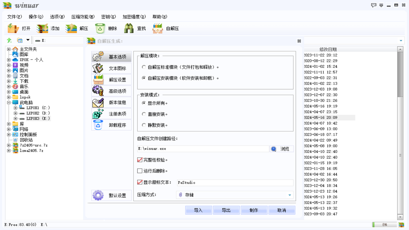Switch to the 文本图标 tab
The height and width of the screenshot is (230, 409).
[111, 68]
